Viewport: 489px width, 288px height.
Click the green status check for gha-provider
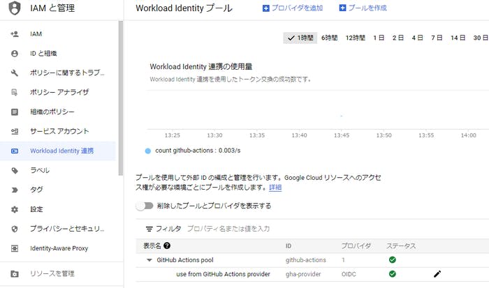pos(393,274)
